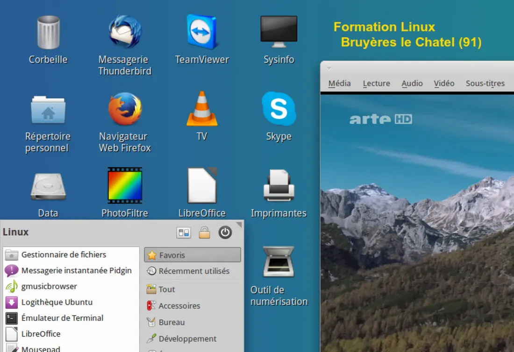Open the Sous-titres menu
Image resolution: width=514 pixels, height=352 pixels.
[x=485, y=84]
